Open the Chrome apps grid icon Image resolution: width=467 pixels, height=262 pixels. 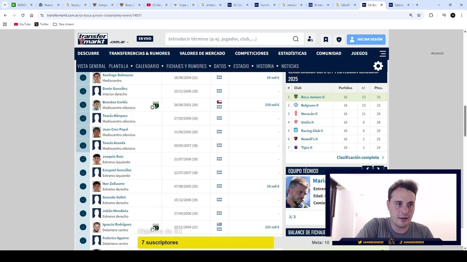coord(5,24)
